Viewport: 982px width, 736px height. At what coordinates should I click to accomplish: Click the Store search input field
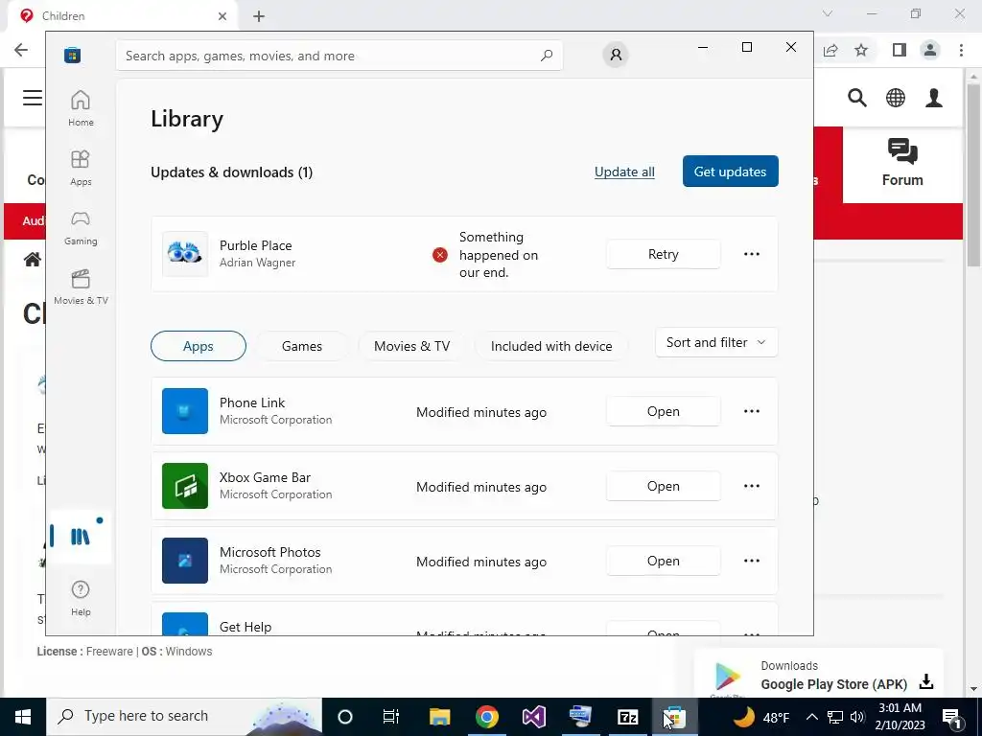339,56
